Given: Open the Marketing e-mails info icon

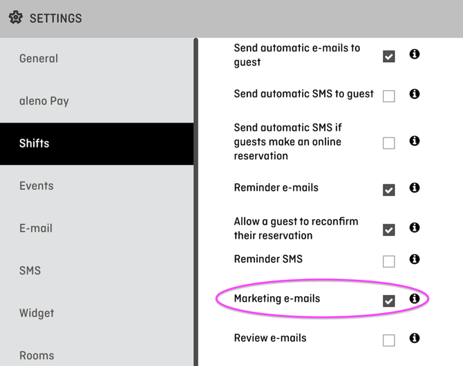Looking at the screenshot, I should point(414,299).
